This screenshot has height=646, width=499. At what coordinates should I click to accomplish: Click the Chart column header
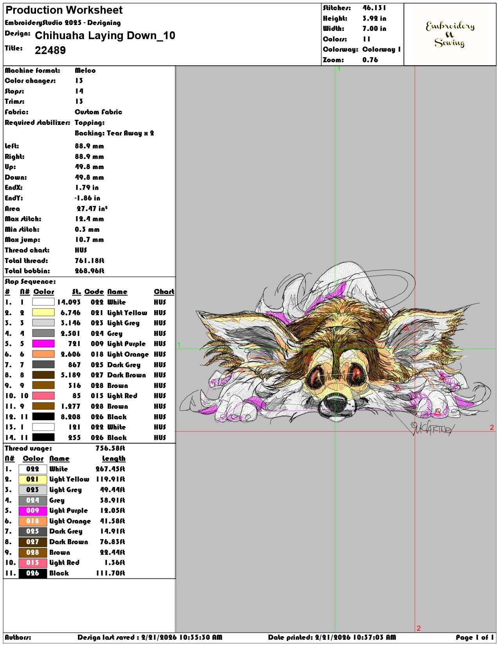tap(164, 292)
